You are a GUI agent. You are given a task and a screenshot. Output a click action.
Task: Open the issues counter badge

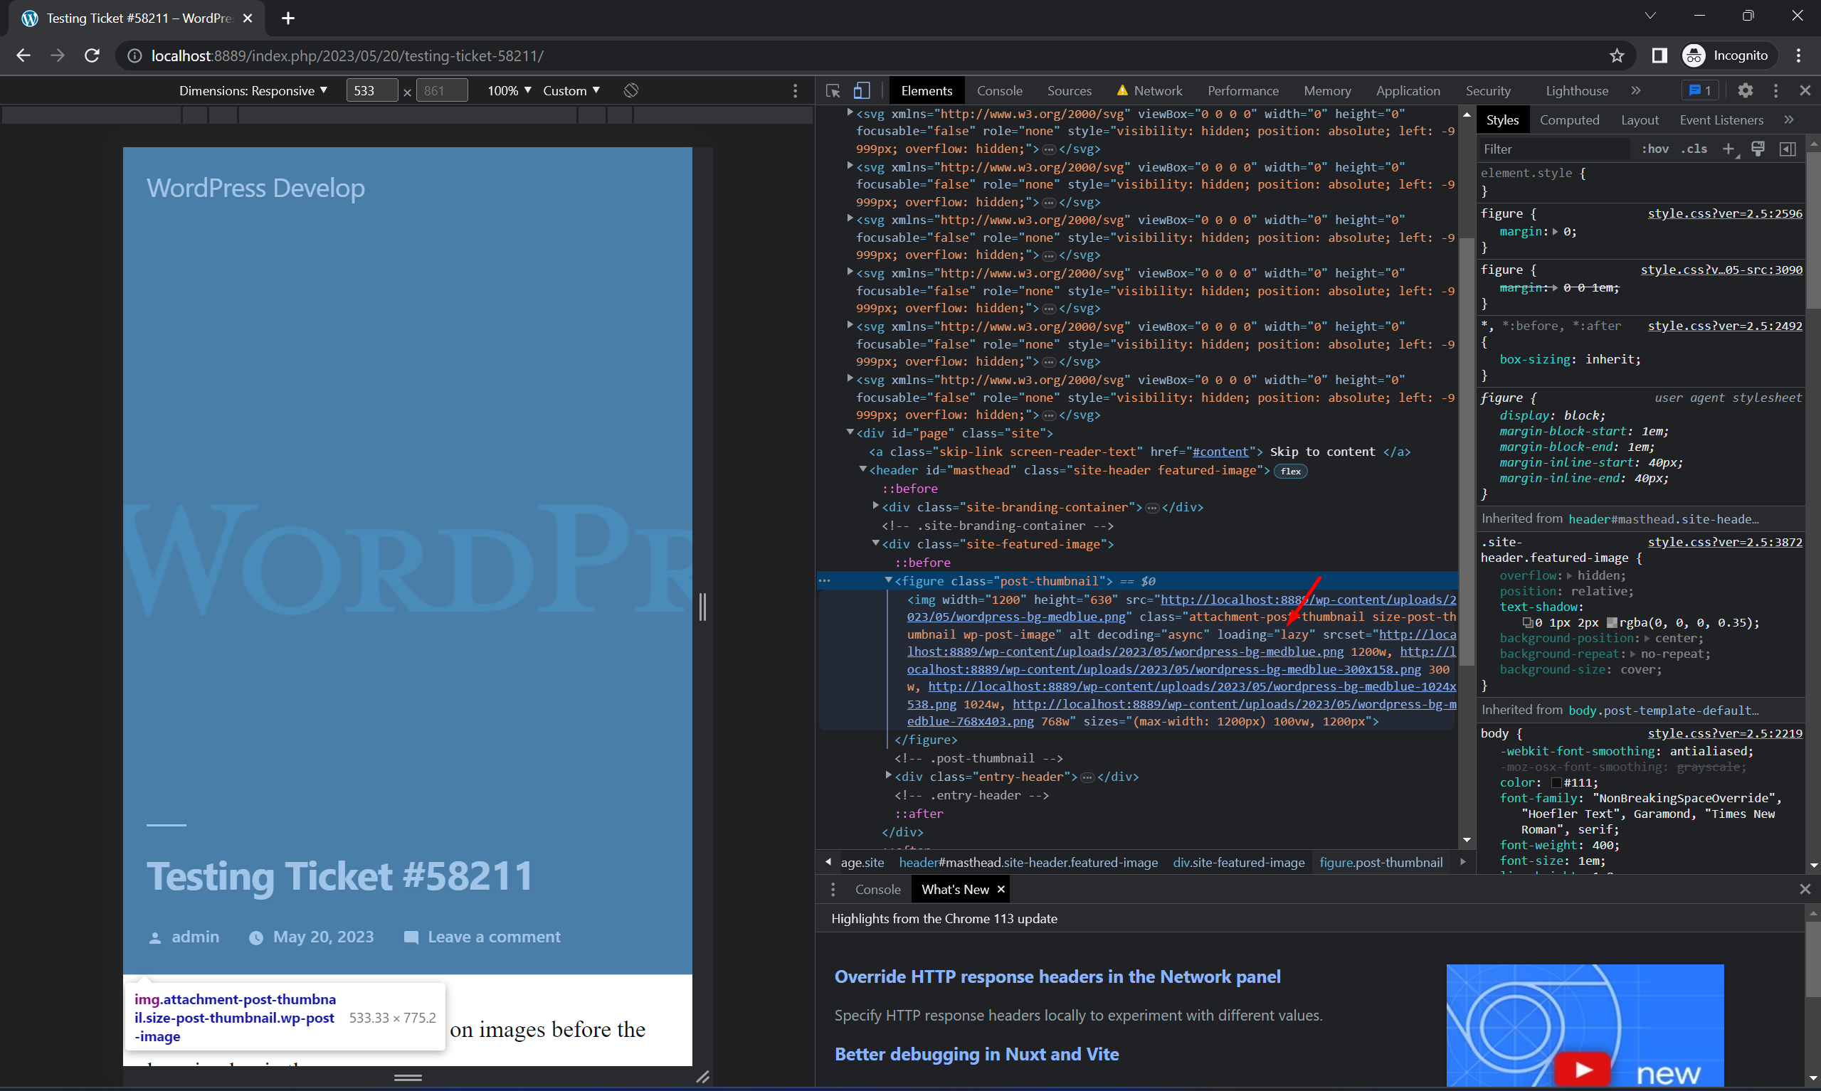tap(1701, 90)
